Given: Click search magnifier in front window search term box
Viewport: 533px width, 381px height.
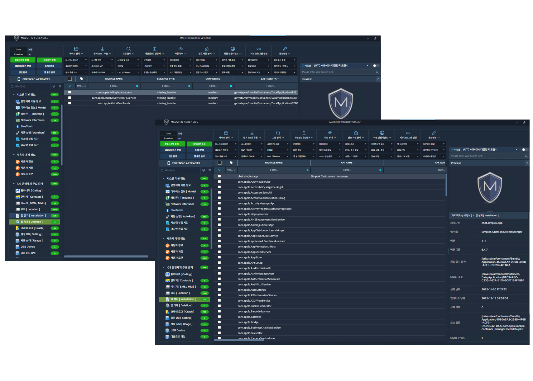Looking at the screenshot, I should pyautogui.click(x=526, y=156).
